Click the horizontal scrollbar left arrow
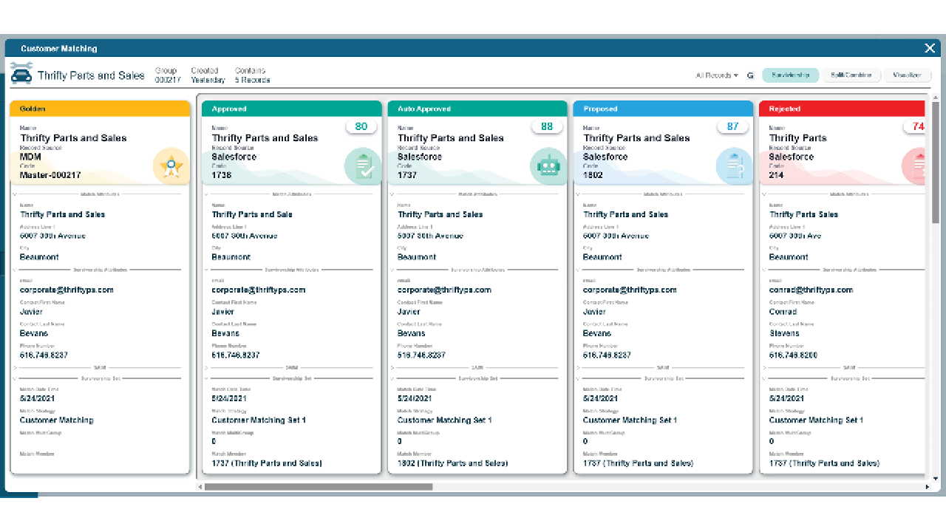This screenshot has width=946, height=532. click(199, 487)
